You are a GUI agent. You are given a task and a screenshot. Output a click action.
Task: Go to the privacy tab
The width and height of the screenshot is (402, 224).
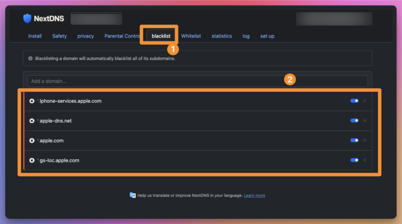[86, 36]
